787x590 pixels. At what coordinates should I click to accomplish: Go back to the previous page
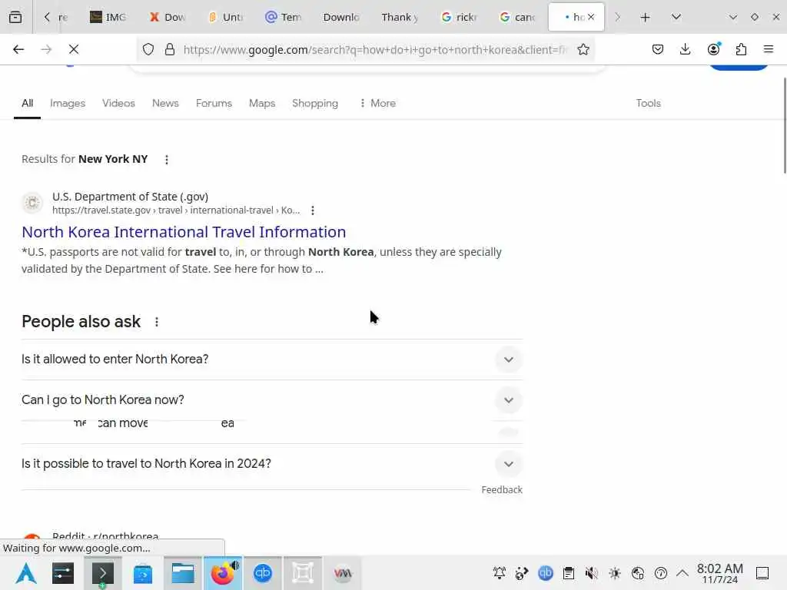point(18,49)
